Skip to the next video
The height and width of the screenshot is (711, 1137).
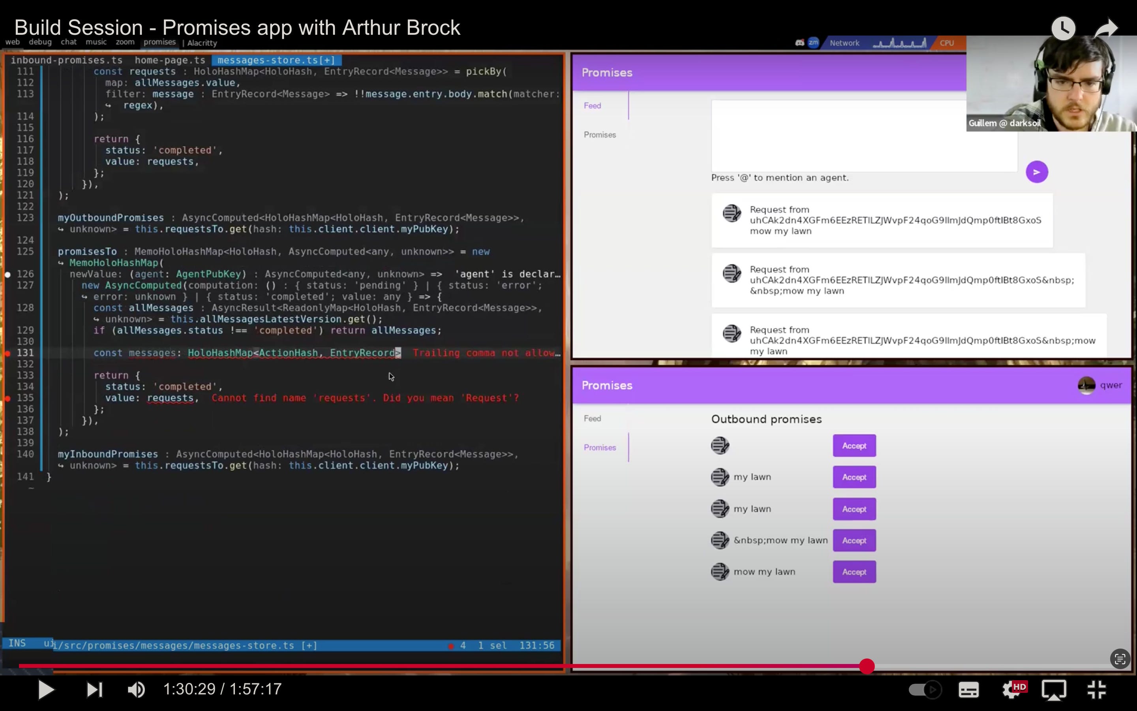point(94,689)
